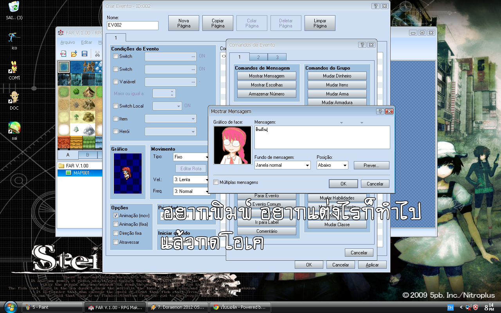The image size is (501, 313).
Task: Open the Freq. dropdown showing 3: Normal
Action: (x=191, y=191)
